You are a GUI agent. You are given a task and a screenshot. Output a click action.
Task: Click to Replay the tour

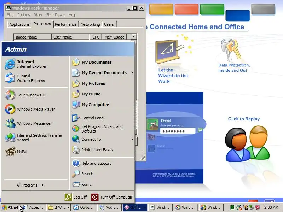coord(244,119)
